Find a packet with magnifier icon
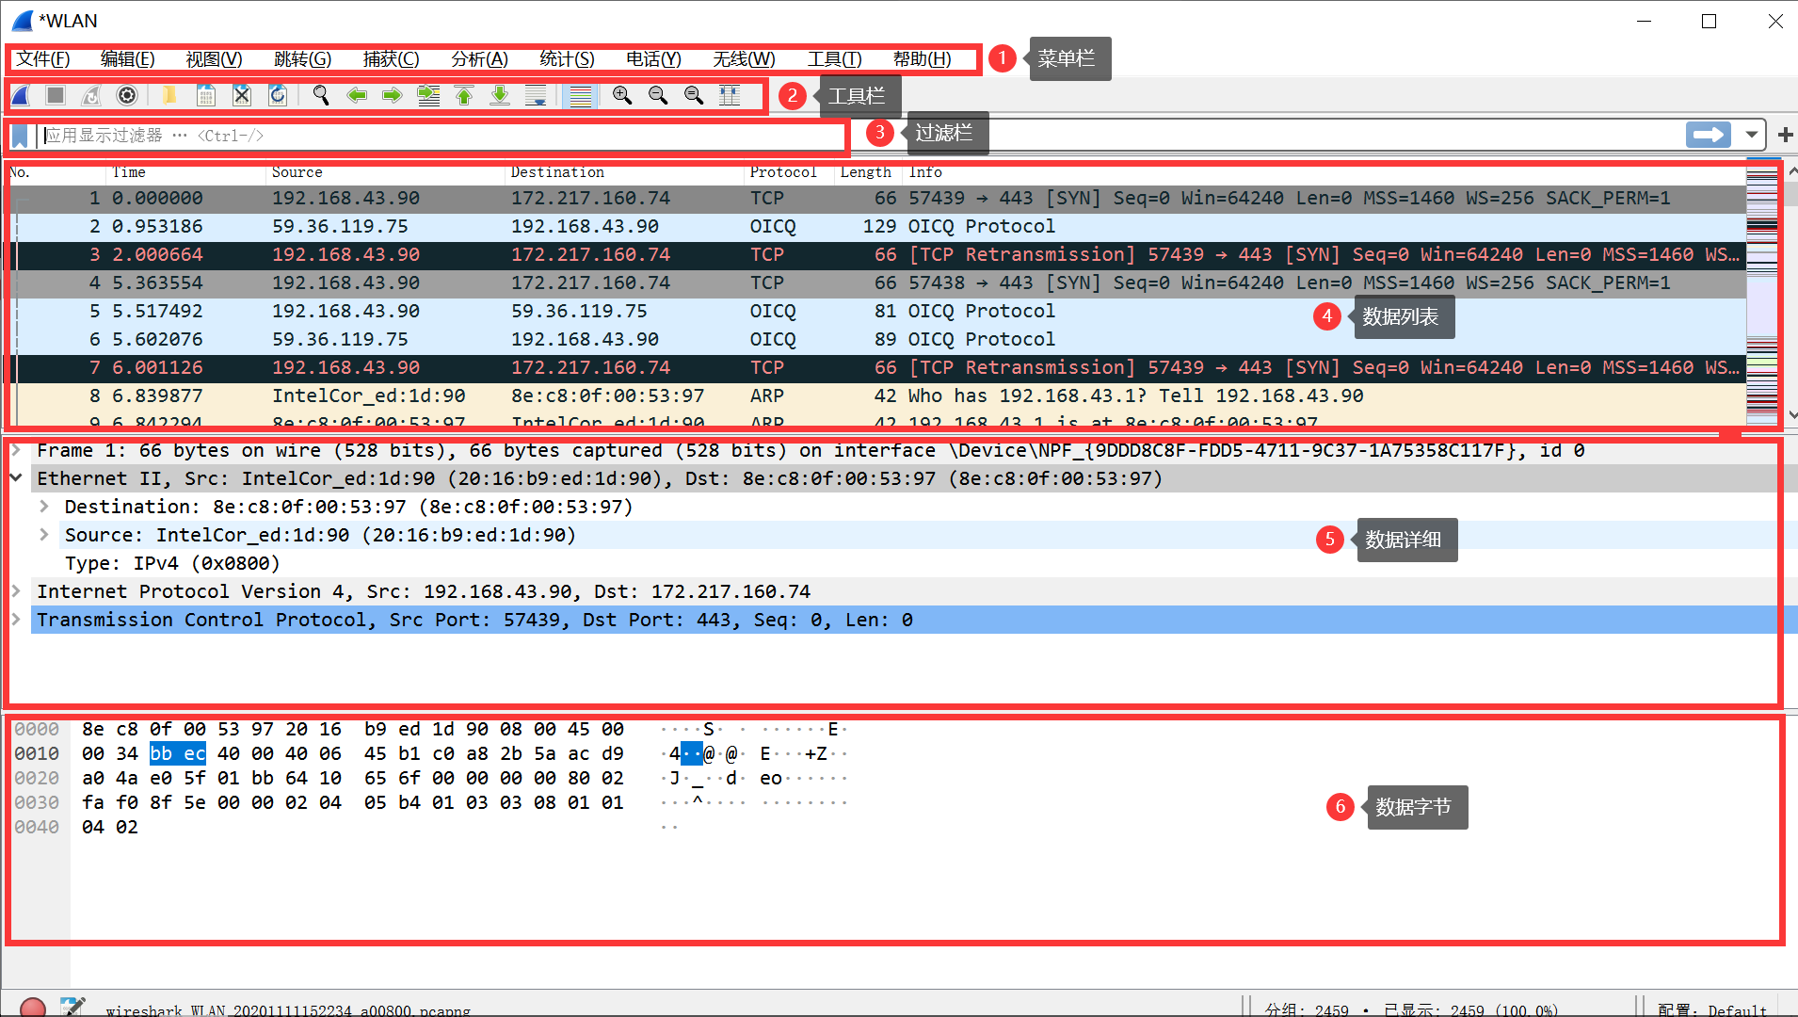This screenshot has height=1017, width=1798. tap(321, 95)
